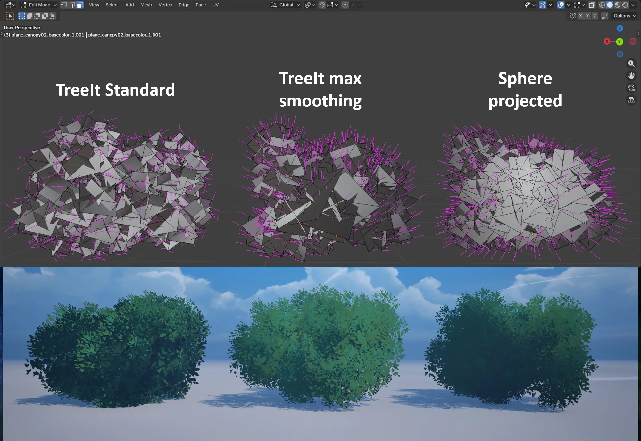Open the snapping options dropdown
641x441 pixels.
click(333, 5)
